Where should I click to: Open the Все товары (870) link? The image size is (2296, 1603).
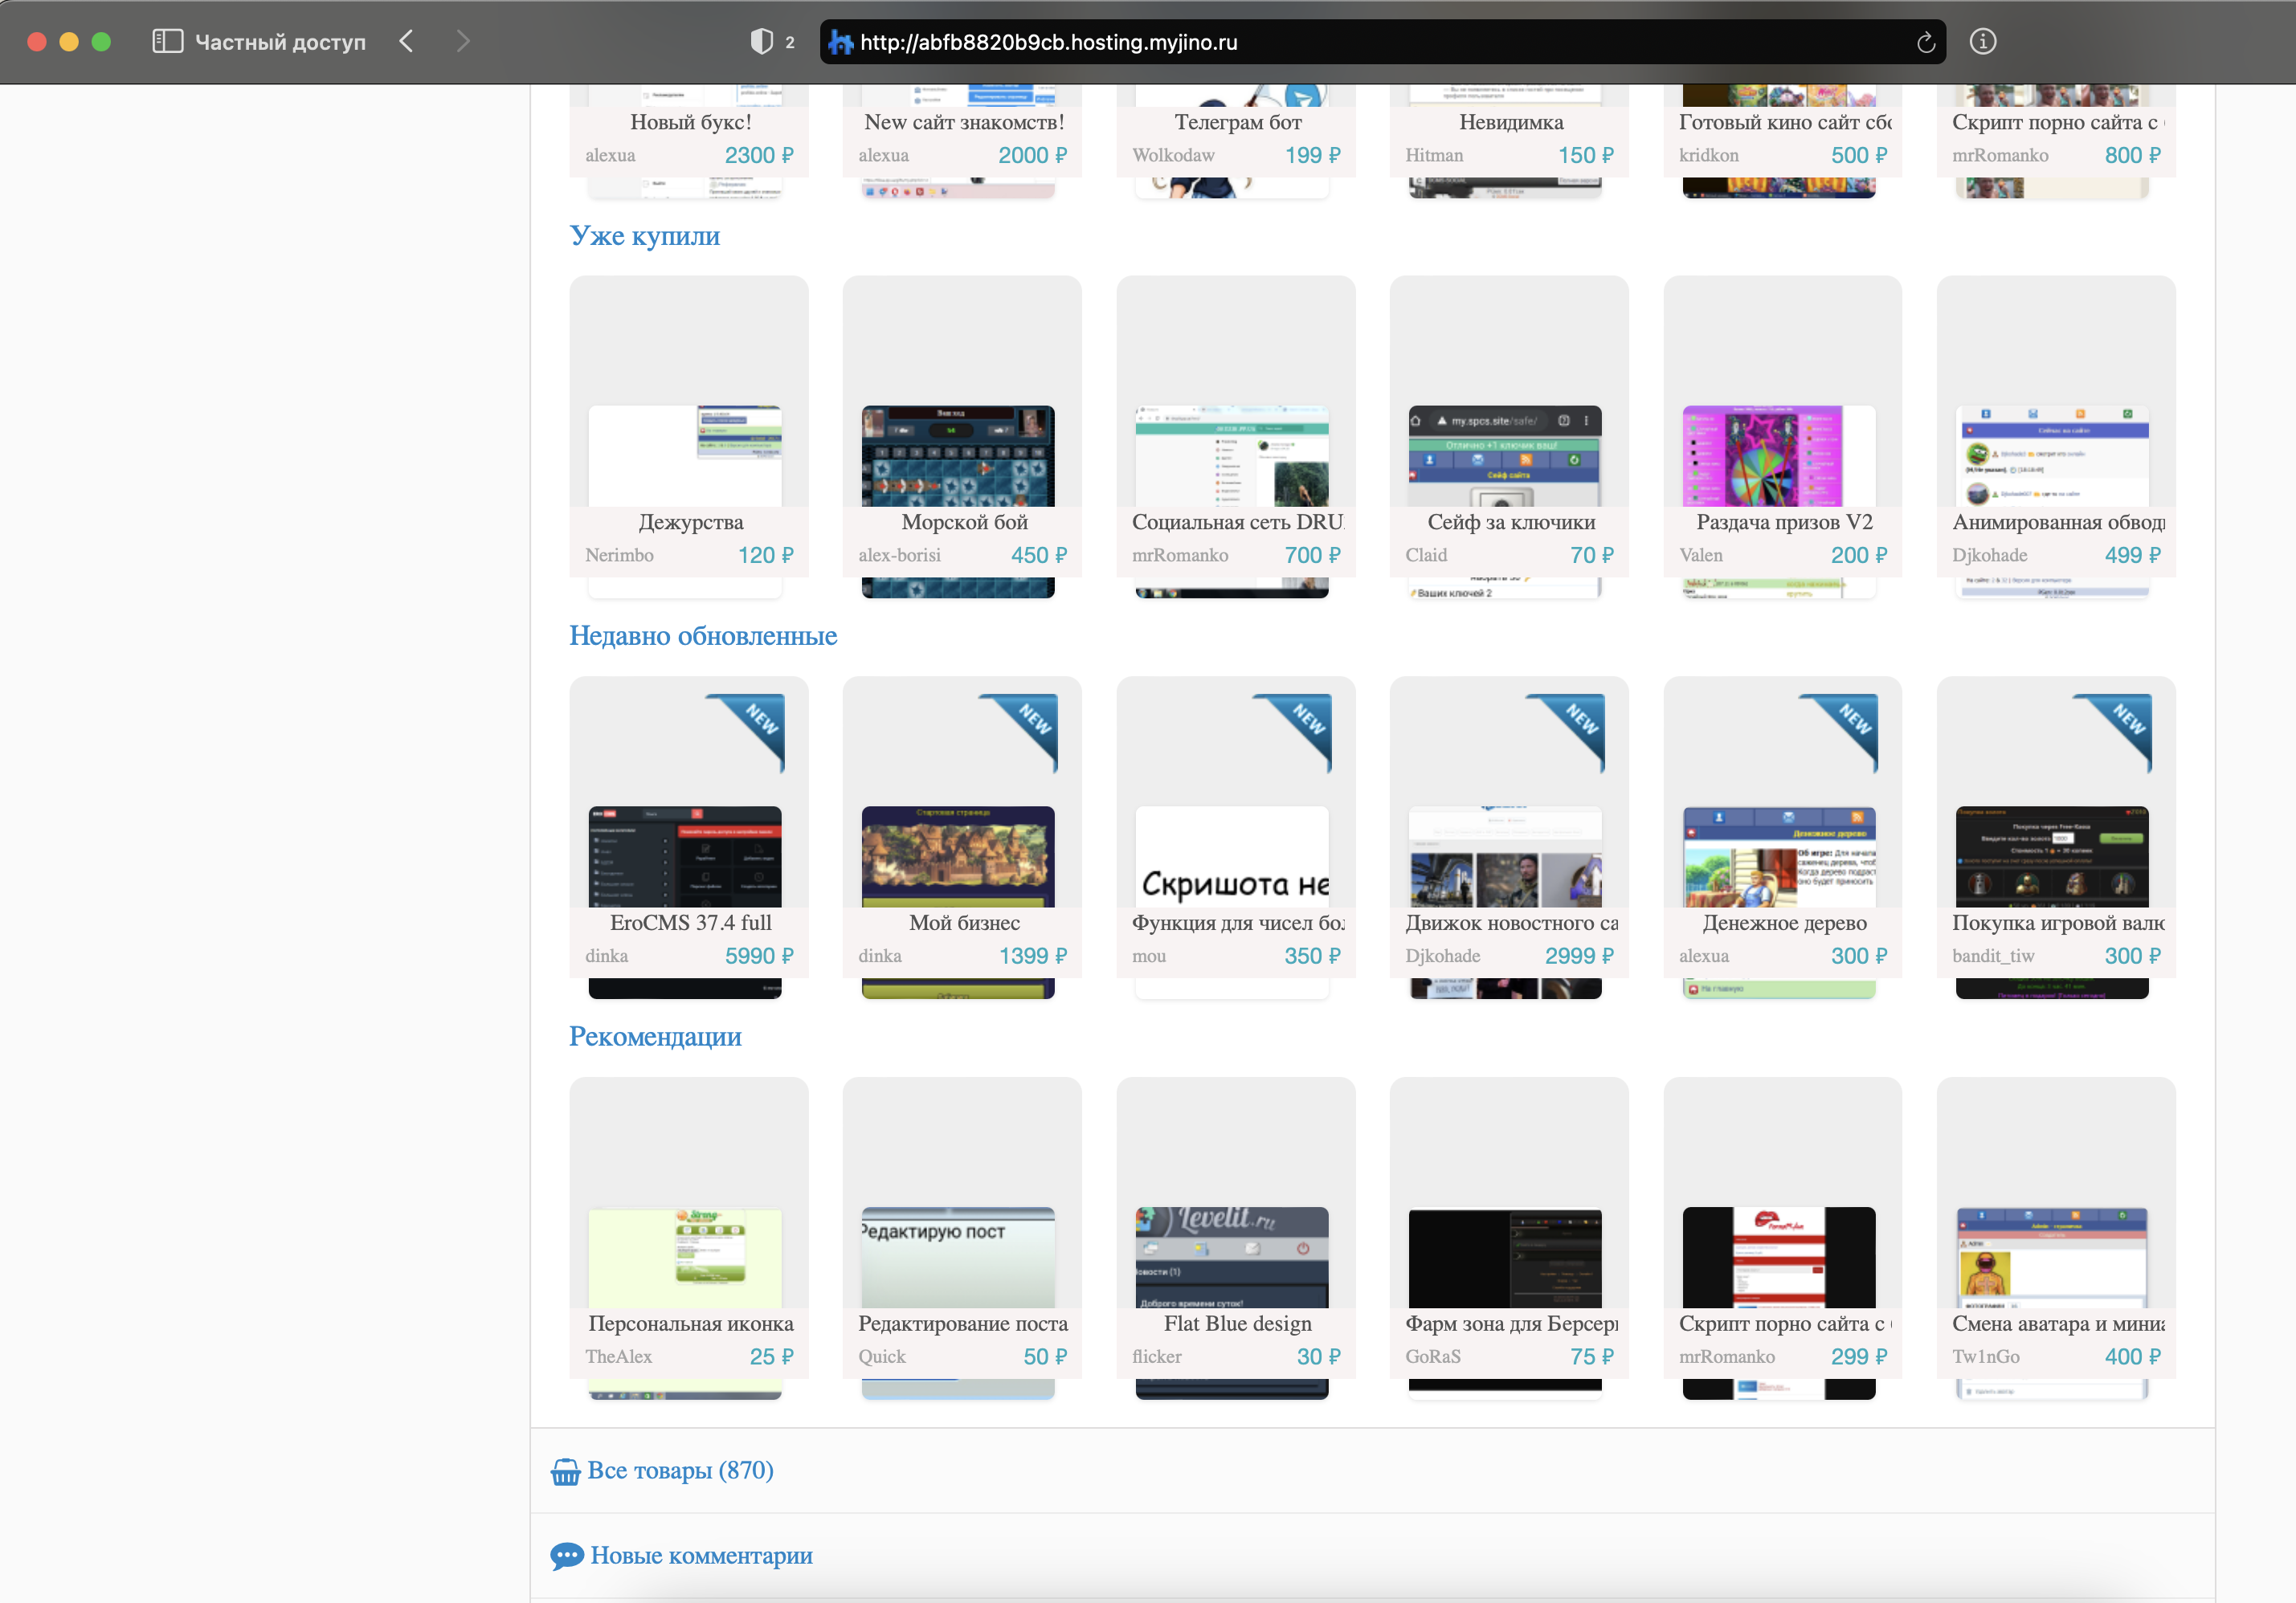680,1470
